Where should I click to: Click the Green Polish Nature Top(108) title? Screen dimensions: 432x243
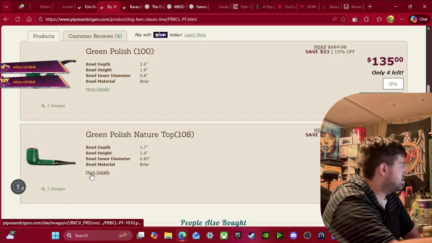[140, 134]
